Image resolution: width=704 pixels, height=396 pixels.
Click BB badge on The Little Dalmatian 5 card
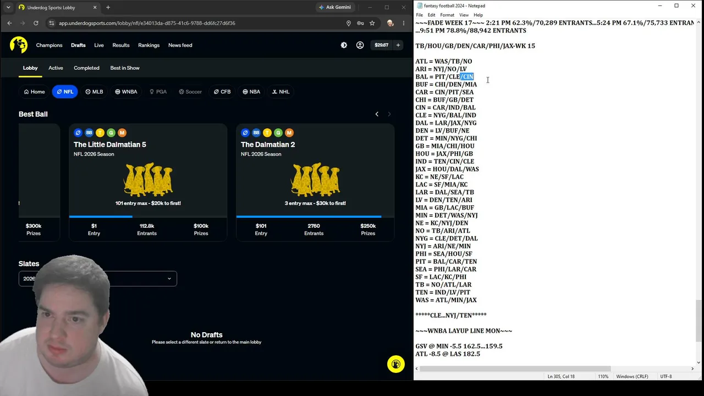[x=89, y=133]
